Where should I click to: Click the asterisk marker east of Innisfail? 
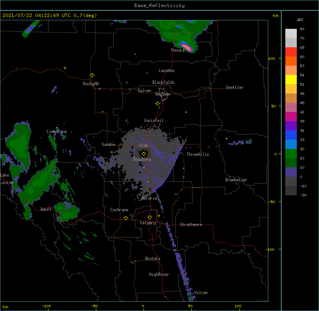pyautogui.click(x=186, y=112)
